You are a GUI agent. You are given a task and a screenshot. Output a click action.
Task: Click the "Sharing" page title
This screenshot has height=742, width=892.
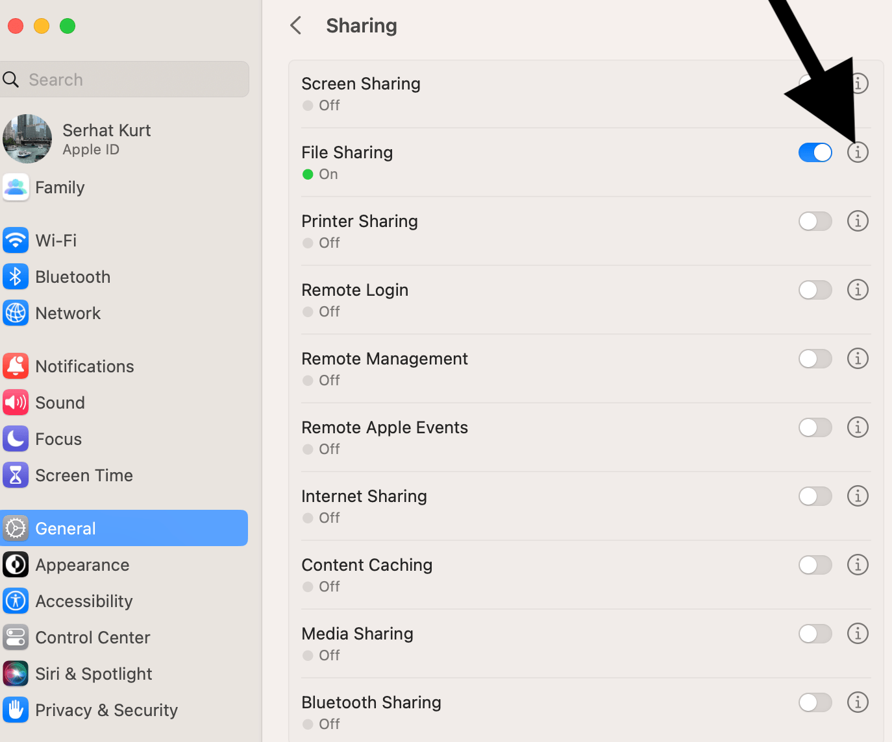(x=362, y=26)
